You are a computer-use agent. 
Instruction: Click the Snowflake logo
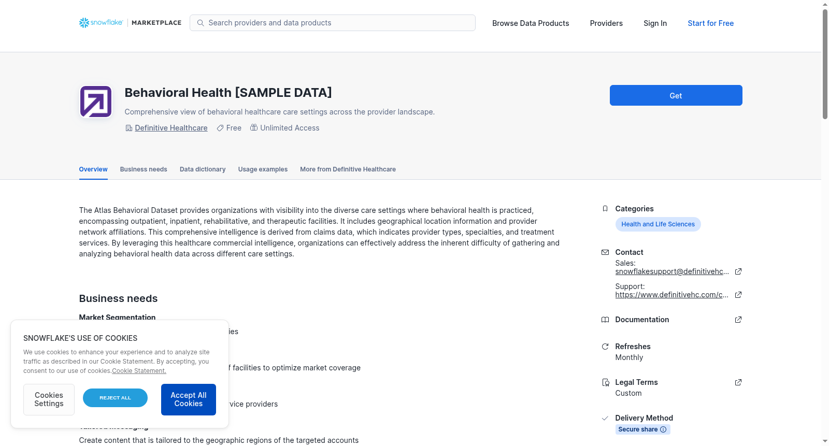101,23
